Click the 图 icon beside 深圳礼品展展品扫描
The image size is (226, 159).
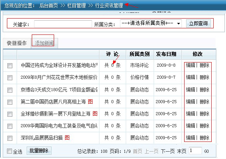pos(67,138)
